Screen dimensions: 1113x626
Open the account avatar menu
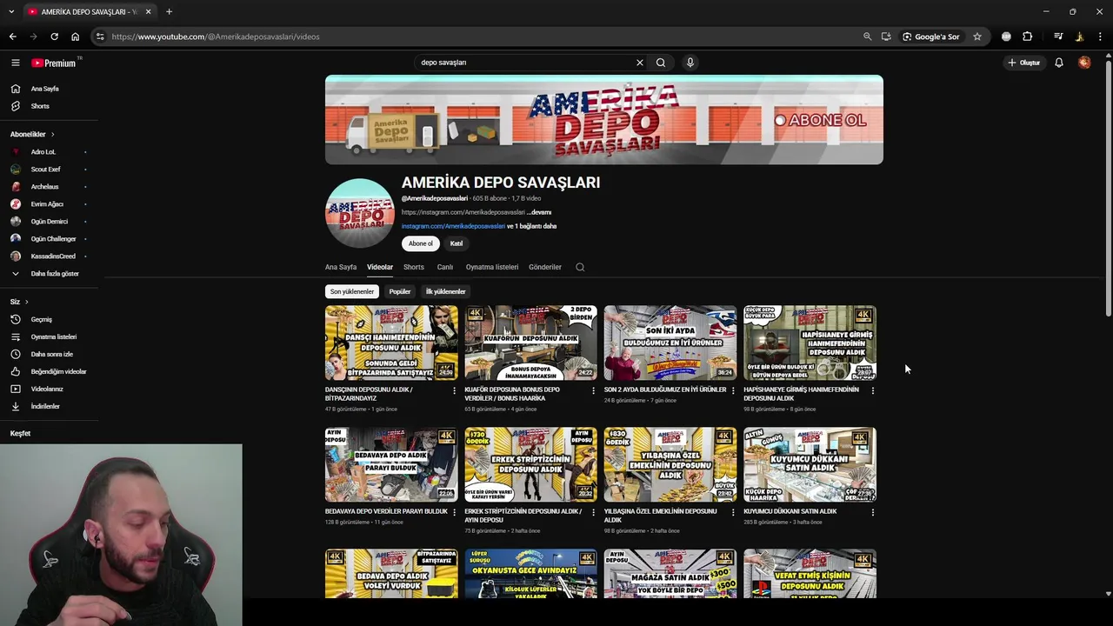(x=1084, y=63)
